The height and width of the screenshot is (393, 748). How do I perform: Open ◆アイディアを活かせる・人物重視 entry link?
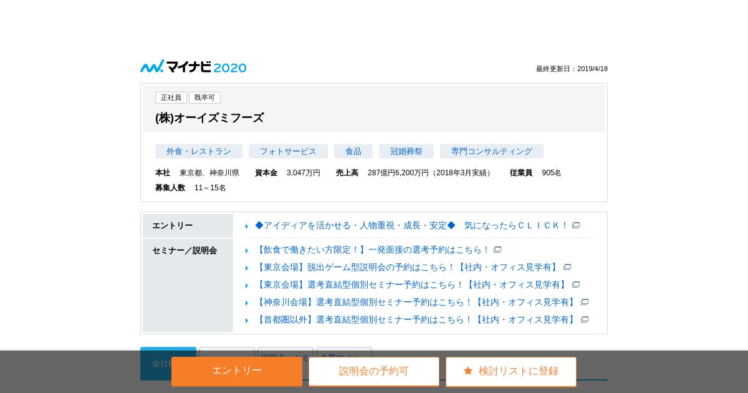click(412, 225)
